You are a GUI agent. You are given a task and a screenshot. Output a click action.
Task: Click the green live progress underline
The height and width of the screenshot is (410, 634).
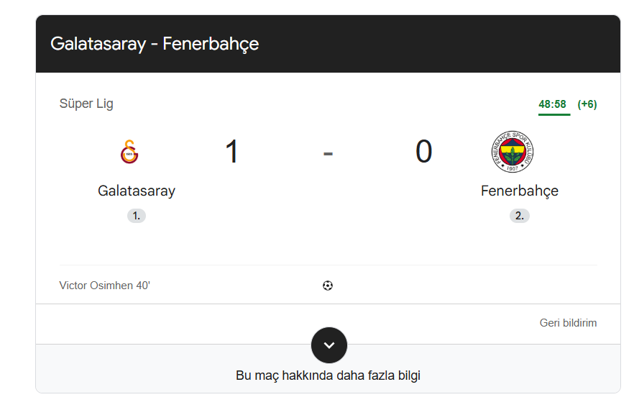coord(553,114)
